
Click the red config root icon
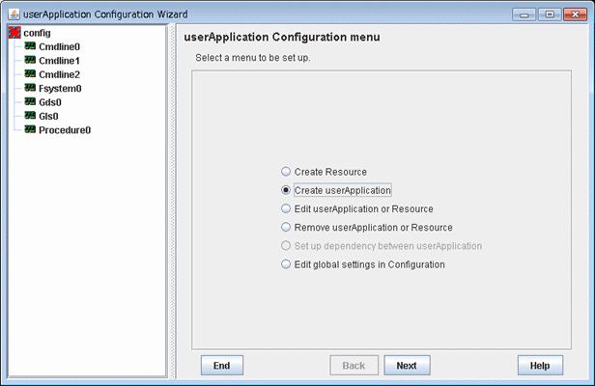pyautogui.click(x=14, y=33)
